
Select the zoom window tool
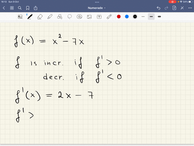[20, 17]
